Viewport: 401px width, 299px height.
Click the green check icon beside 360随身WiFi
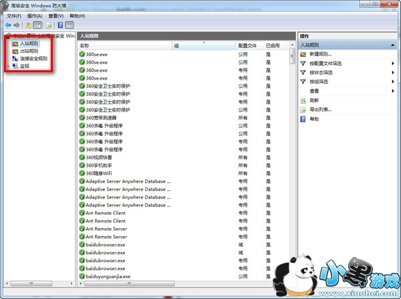(82, 173)
